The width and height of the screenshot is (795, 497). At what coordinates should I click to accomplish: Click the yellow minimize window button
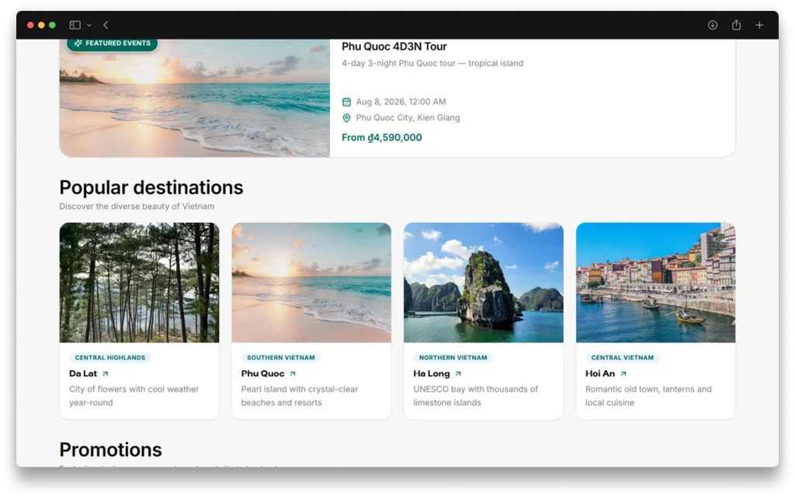tap(42, 25)
